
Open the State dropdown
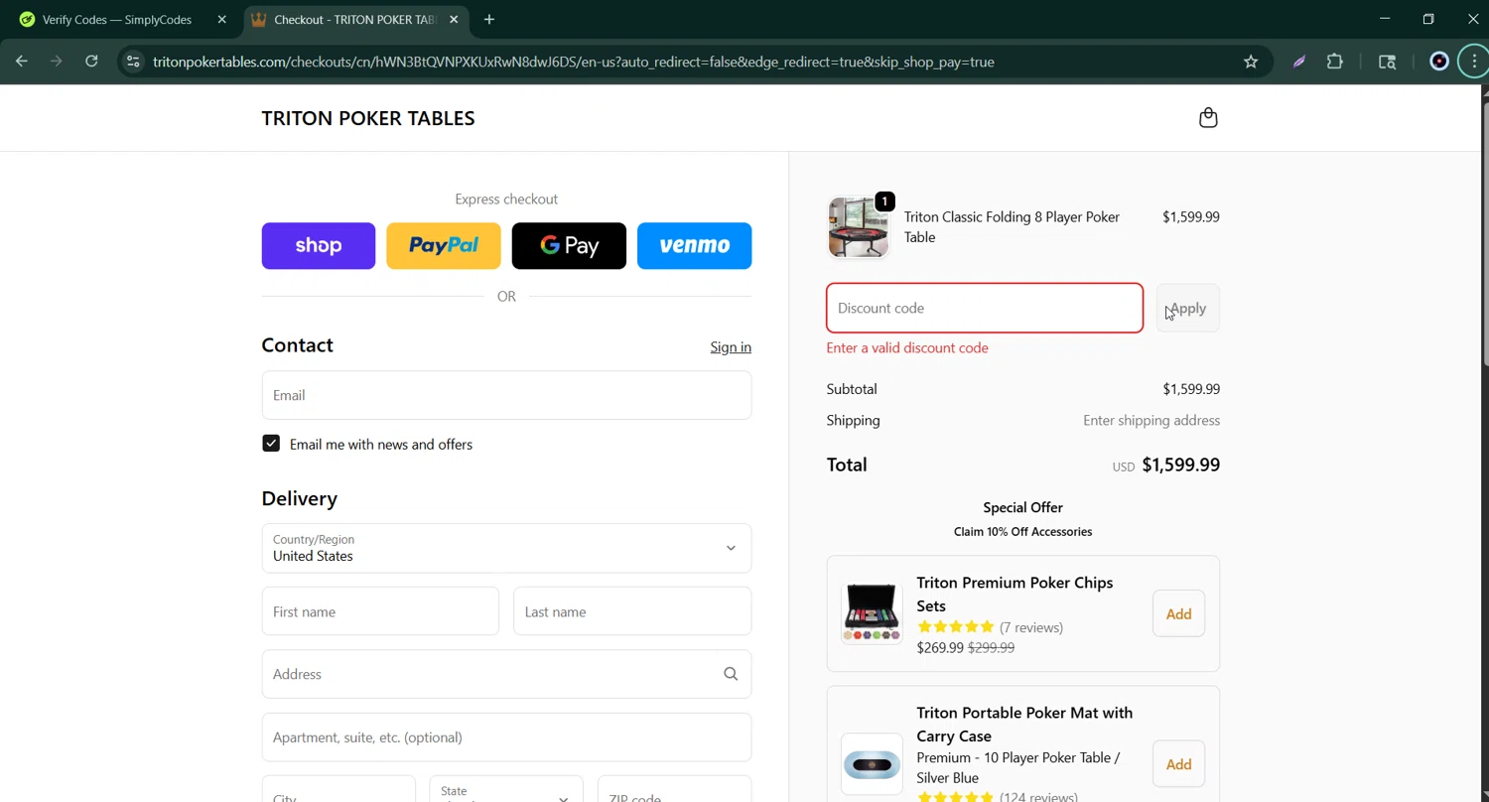coord(506,794)
